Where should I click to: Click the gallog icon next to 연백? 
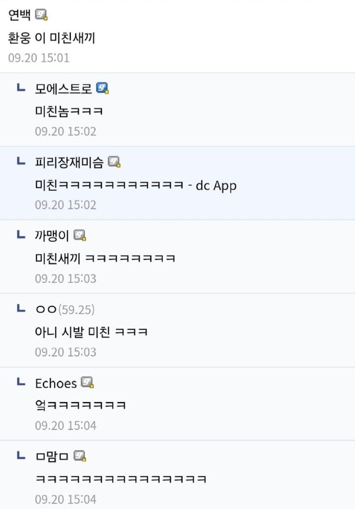click(41, 15)
